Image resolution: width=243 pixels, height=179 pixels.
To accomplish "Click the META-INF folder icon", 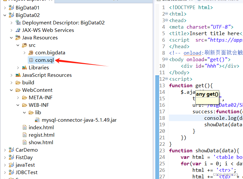I will click(x=24, y=98).
